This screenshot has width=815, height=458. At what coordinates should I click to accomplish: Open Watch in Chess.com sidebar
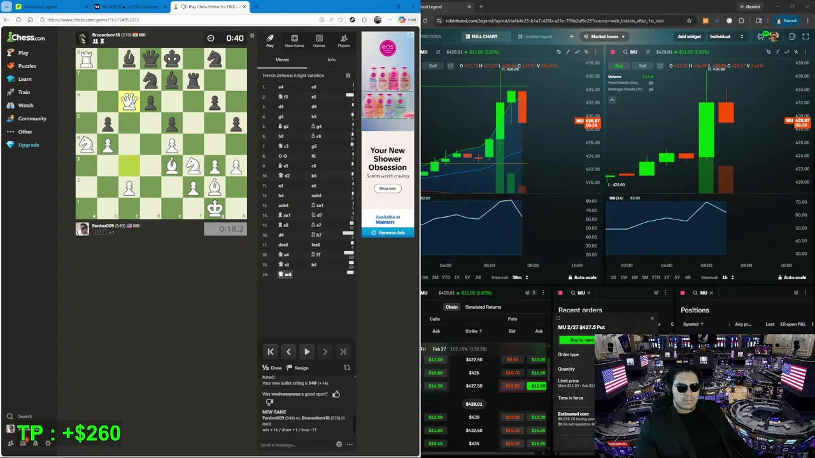pyautogui.click(x=20, y=105)
